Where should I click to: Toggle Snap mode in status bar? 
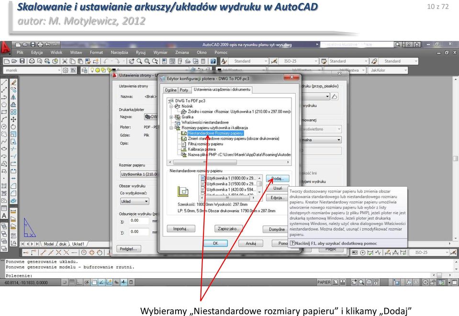click(x=65, y=282)
